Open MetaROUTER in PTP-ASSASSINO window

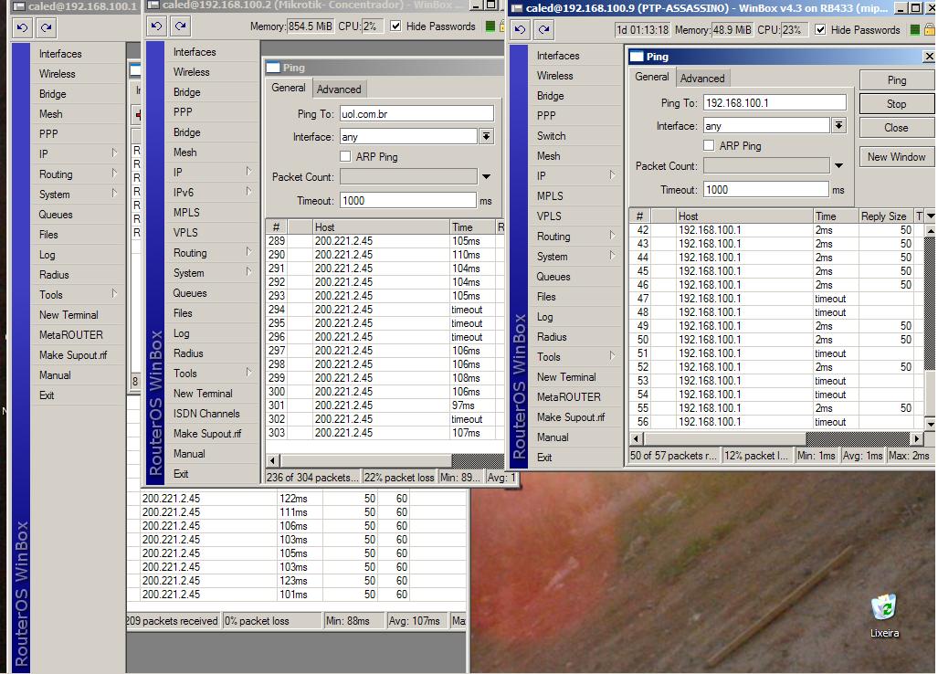pos(568,396)
